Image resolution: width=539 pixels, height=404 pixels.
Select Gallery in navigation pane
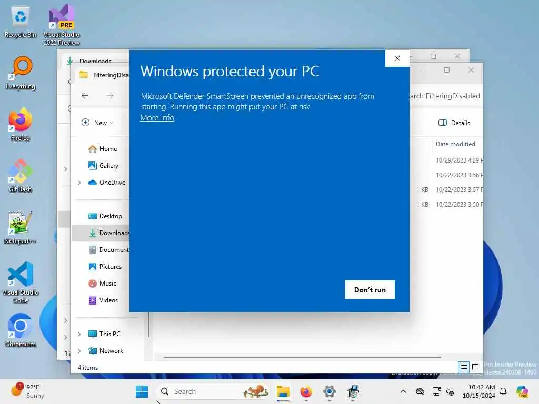104,166
